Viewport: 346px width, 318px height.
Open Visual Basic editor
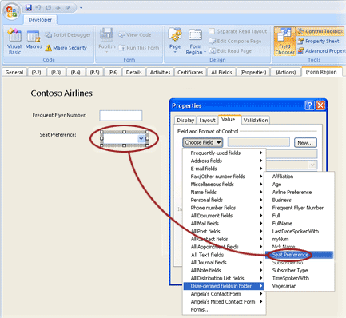point(14,42)
